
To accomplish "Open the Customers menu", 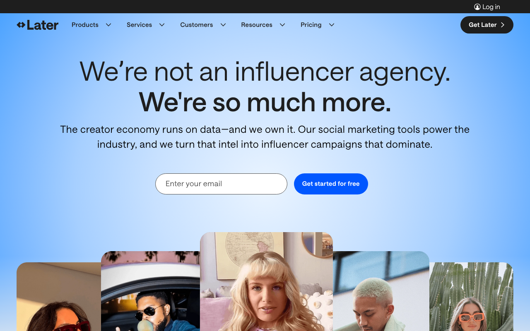I will tap(197, 25).
